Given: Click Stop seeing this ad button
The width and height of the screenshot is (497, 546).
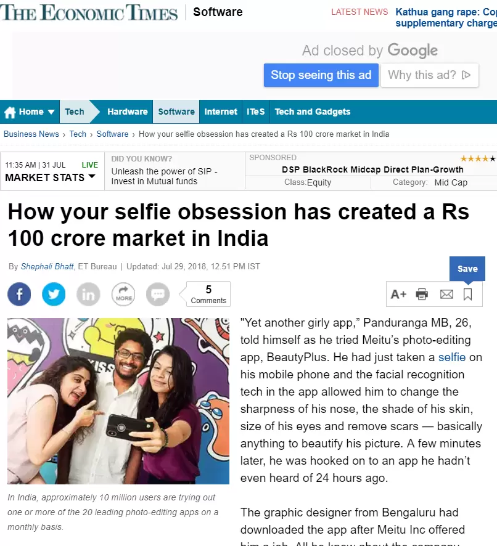Looking at the screenshot, I should coord(321,75).
